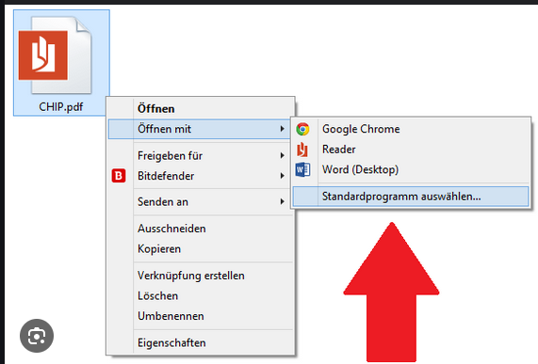Open the file with Word (Desktop)
538x364 pixels.
pos(411,169)
